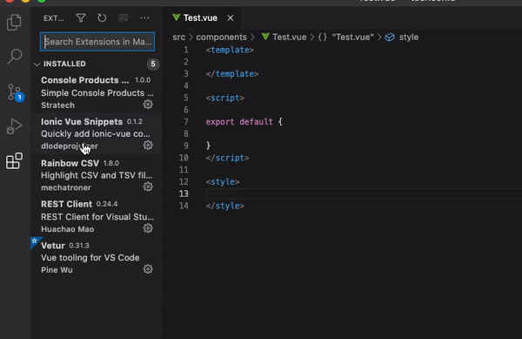The image size is (522, 339).
Task: Click the components breadcrumb
Action: (x=221, y=37)
